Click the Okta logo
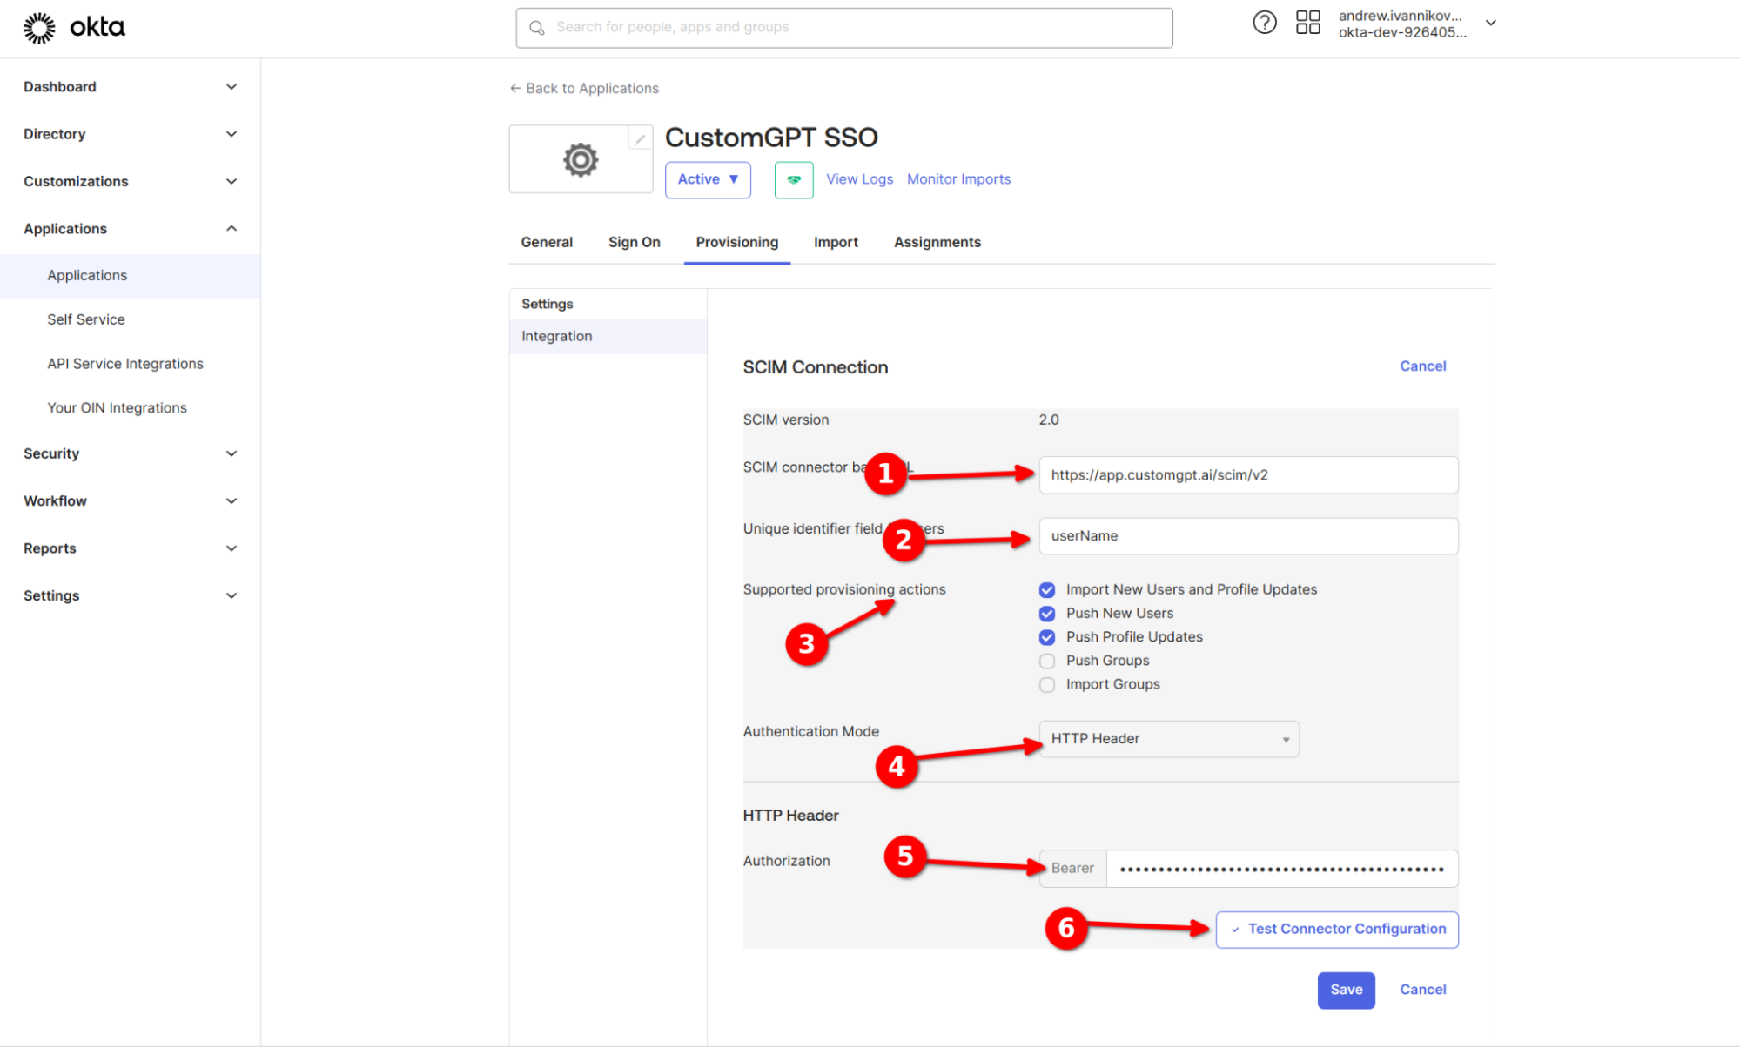The height and width of the screenshot is (1048, 1740). click(x=74, y=28)
